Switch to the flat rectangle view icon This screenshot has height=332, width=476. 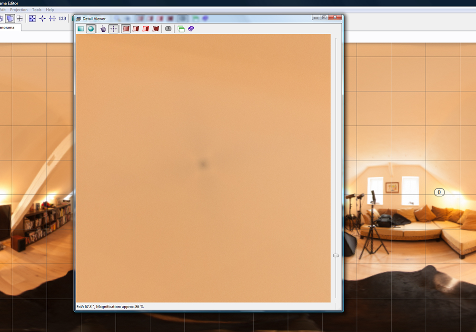pyautogui.click(x=80, y=29)
